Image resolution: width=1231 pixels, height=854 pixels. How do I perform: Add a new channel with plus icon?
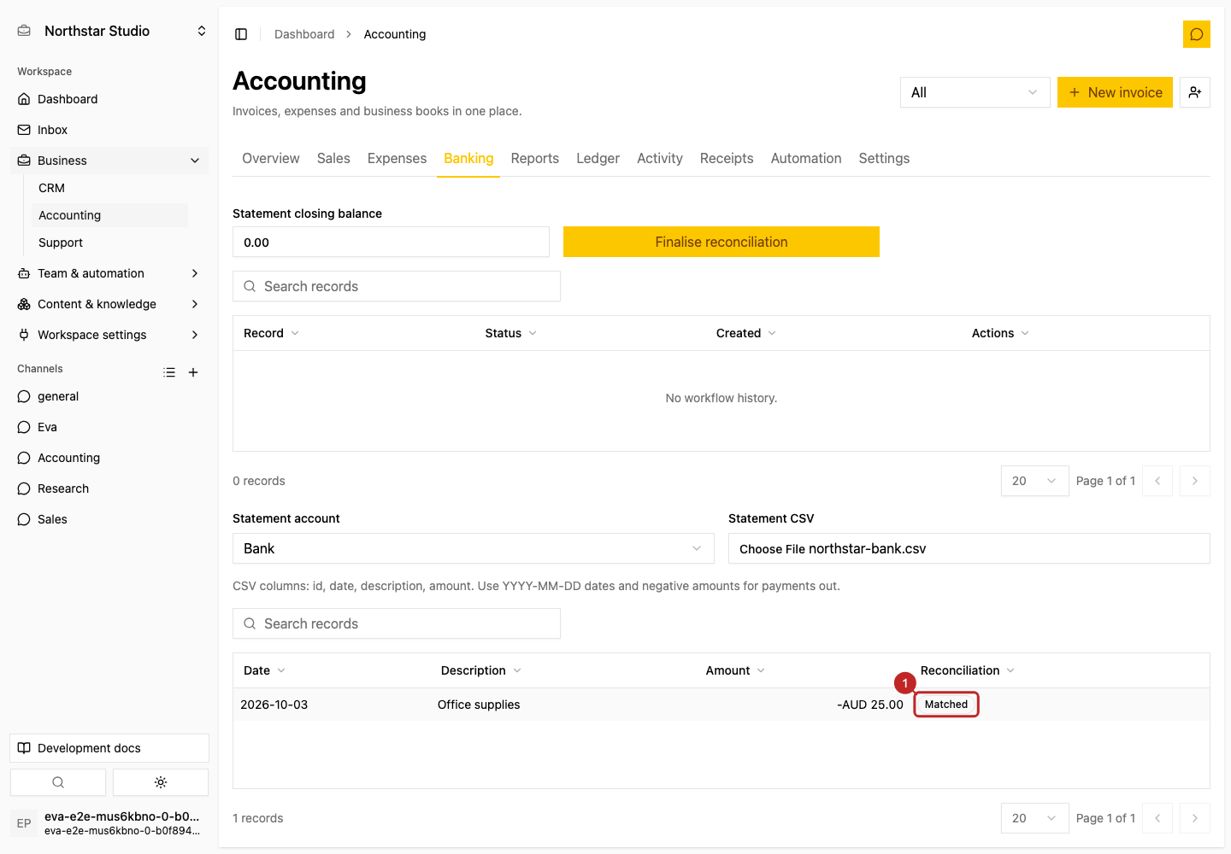coord(193,372)
